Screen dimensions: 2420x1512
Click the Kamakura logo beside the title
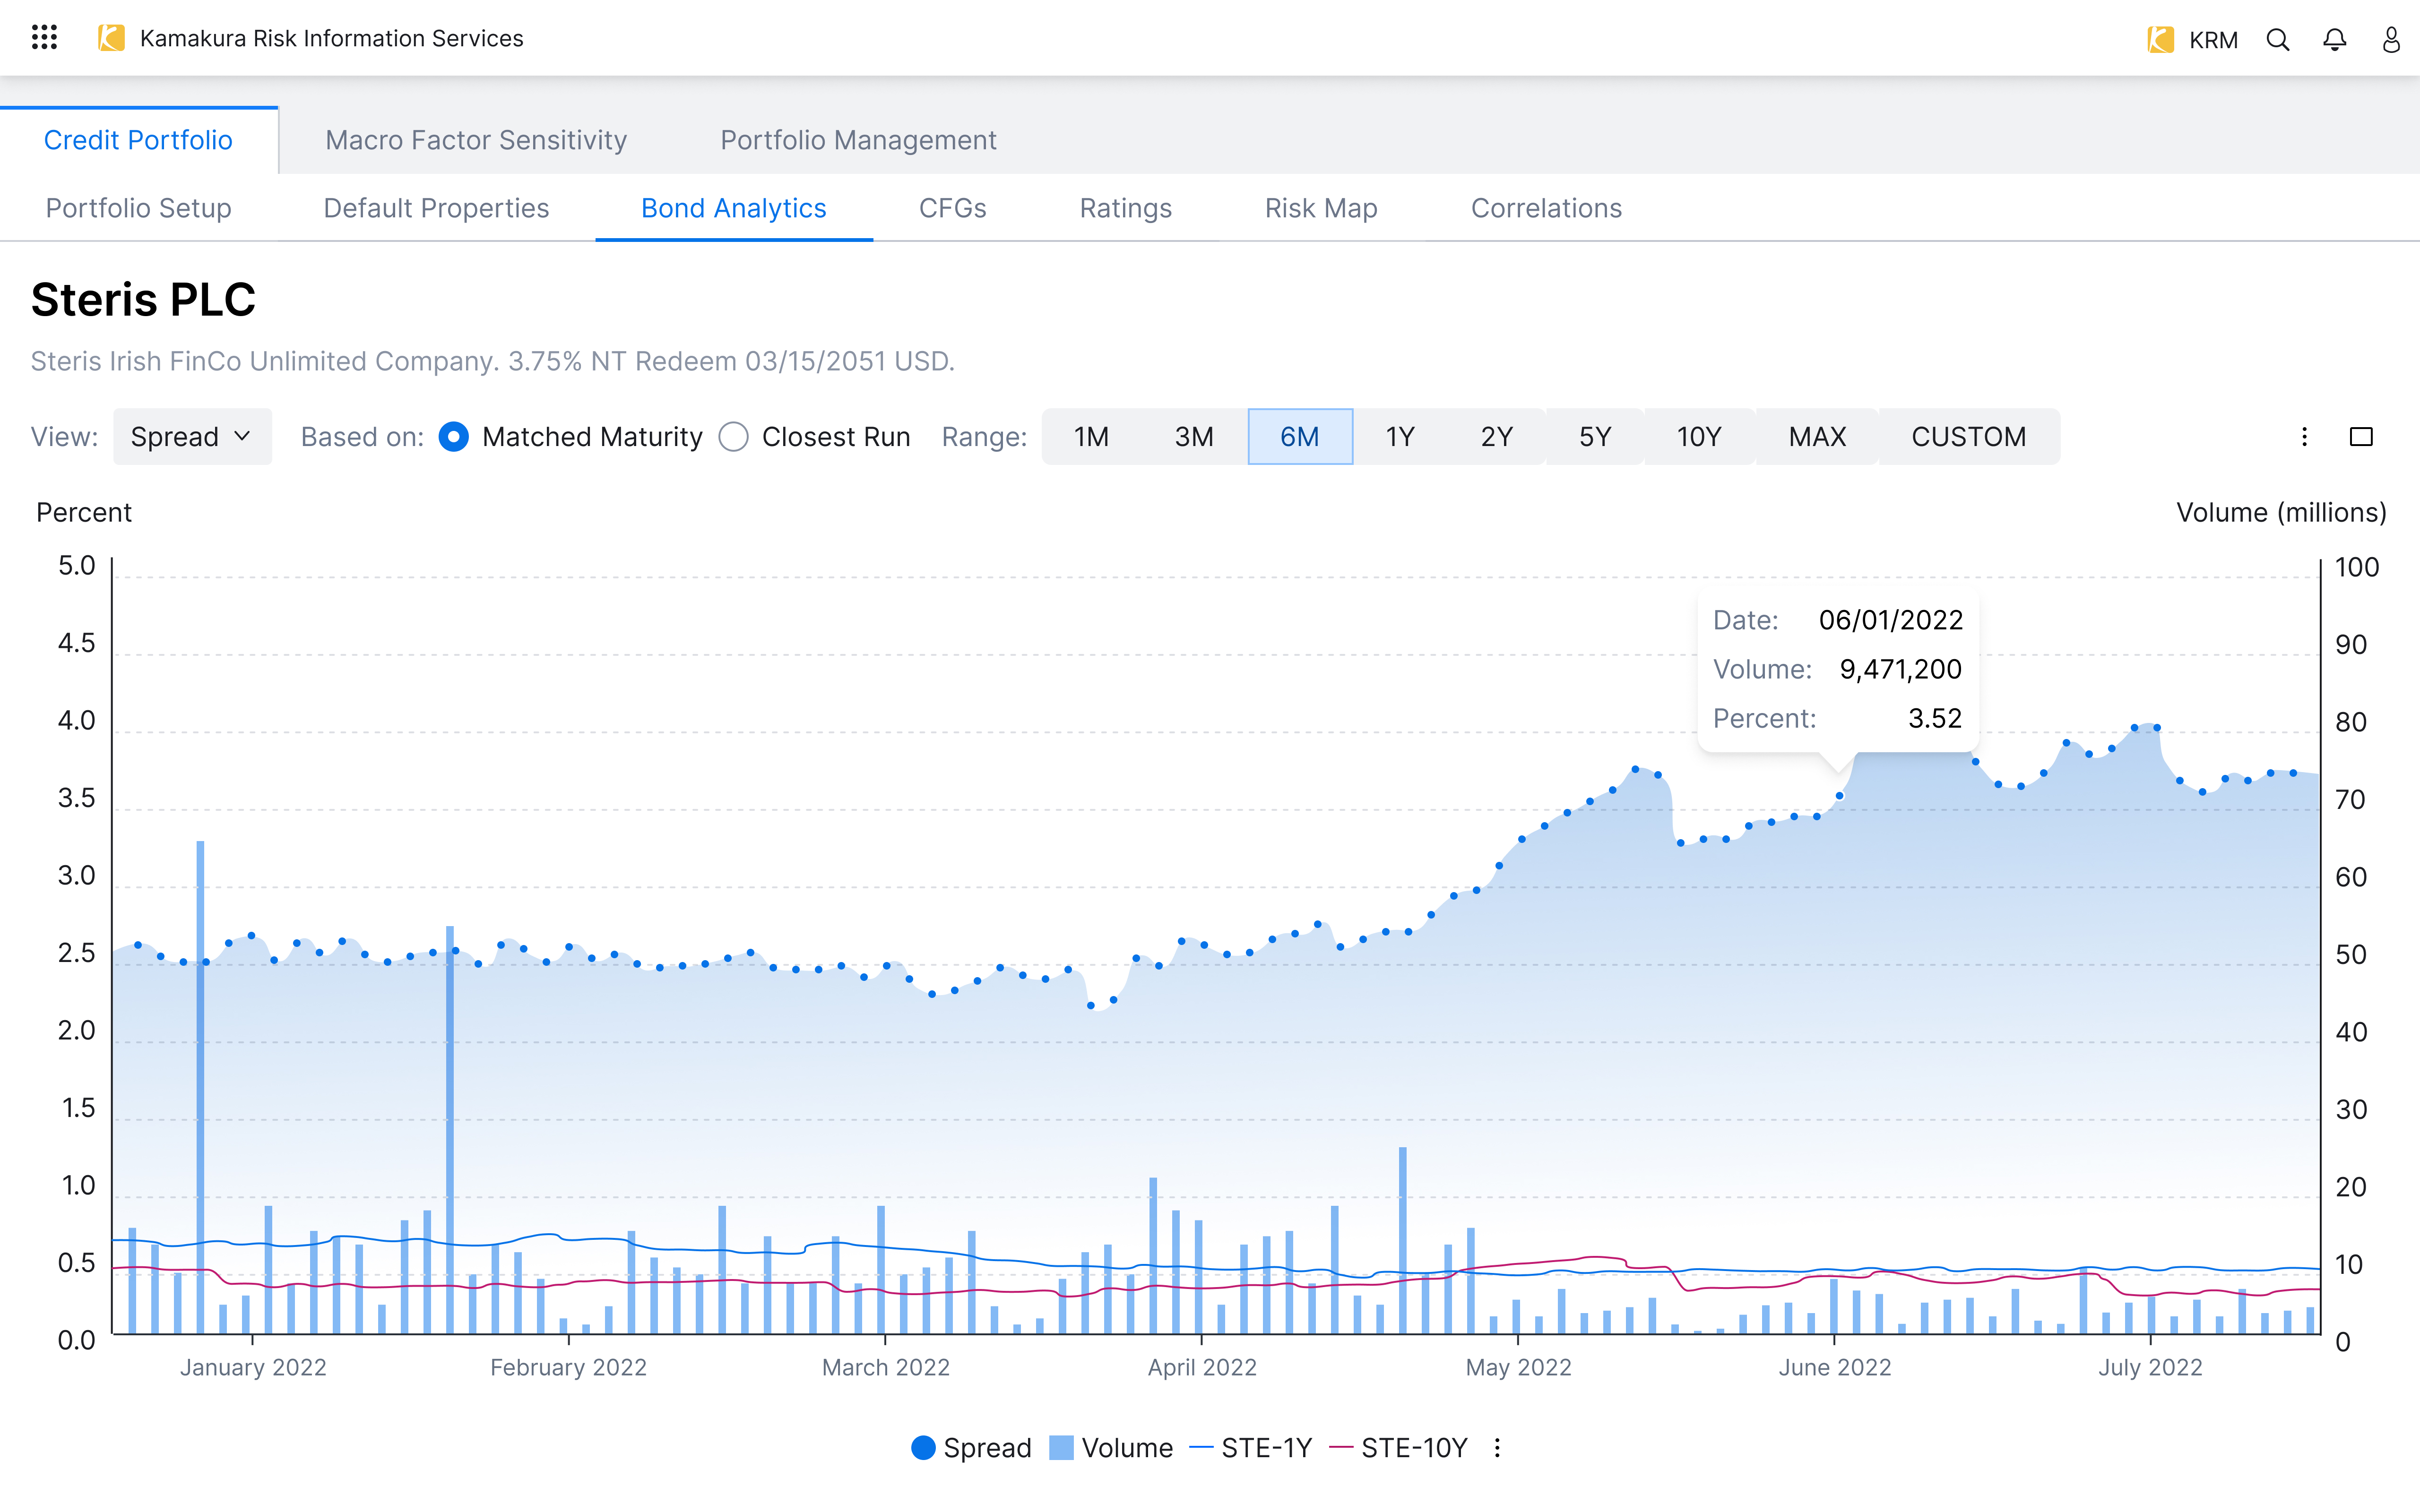point(111,38)
